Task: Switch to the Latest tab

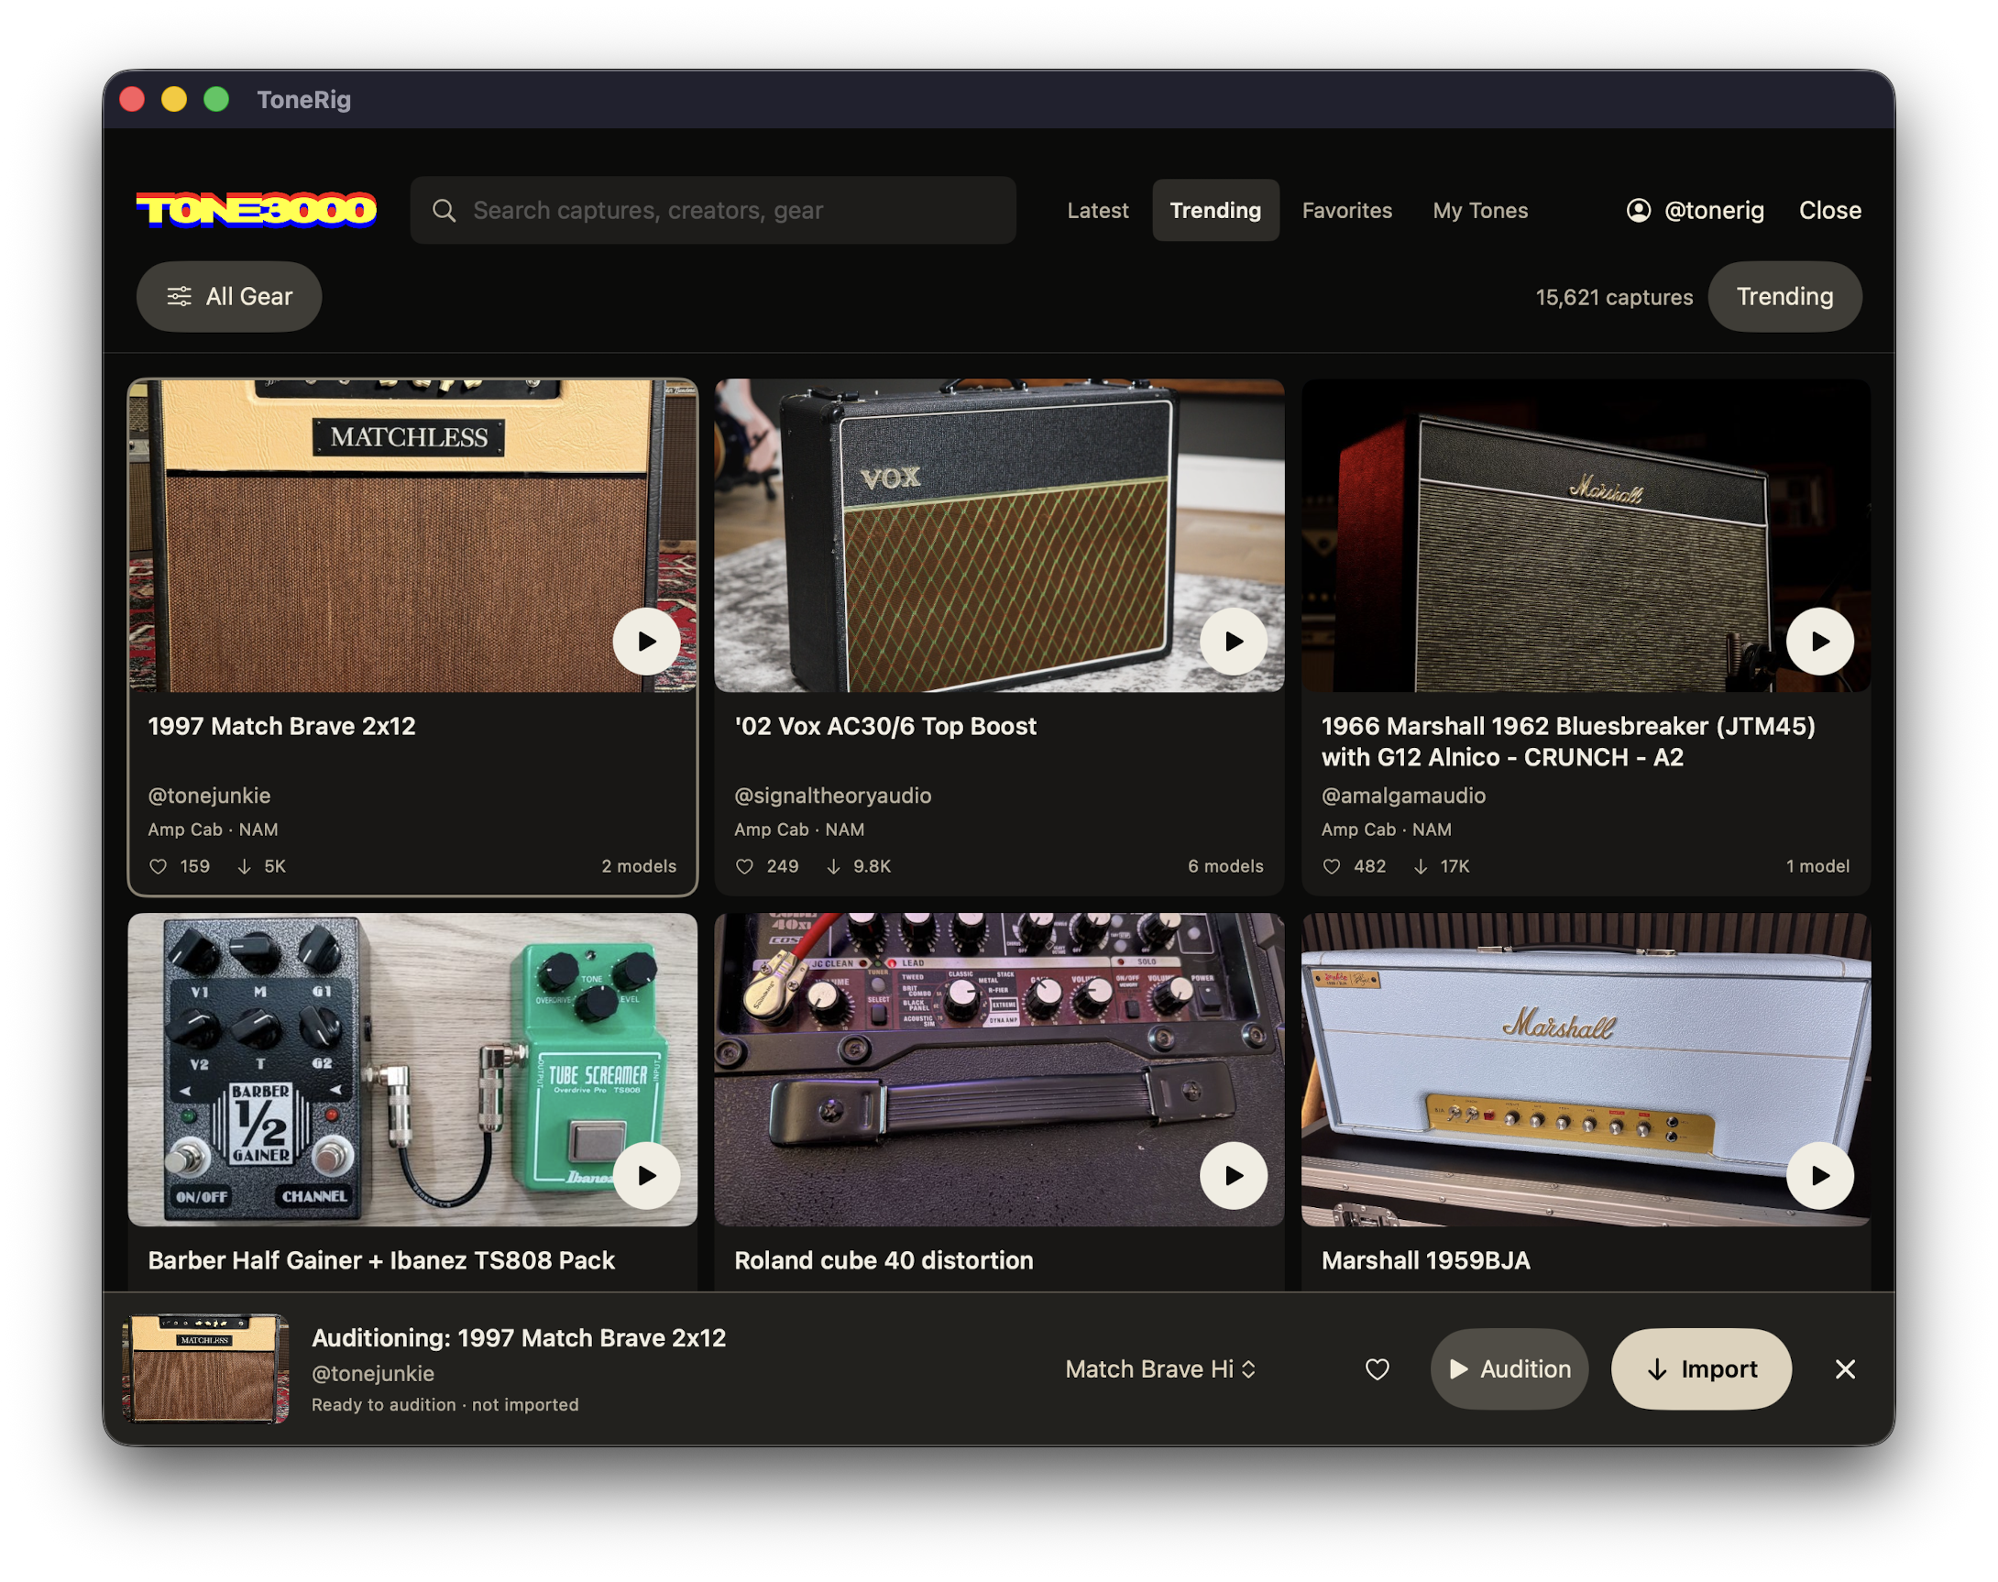Action: click(x=1098, y=210)
